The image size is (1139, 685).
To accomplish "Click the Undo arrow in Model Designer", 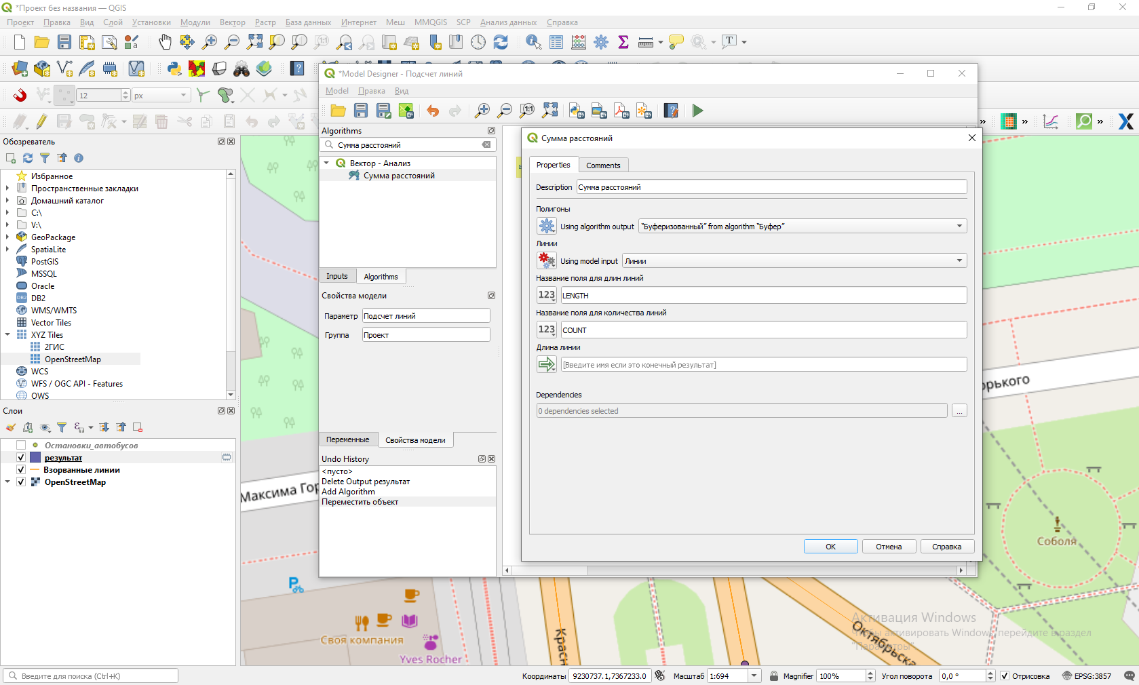I will 433,111.
